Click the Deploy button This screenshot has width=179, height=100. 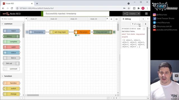(x=130, y=14)
